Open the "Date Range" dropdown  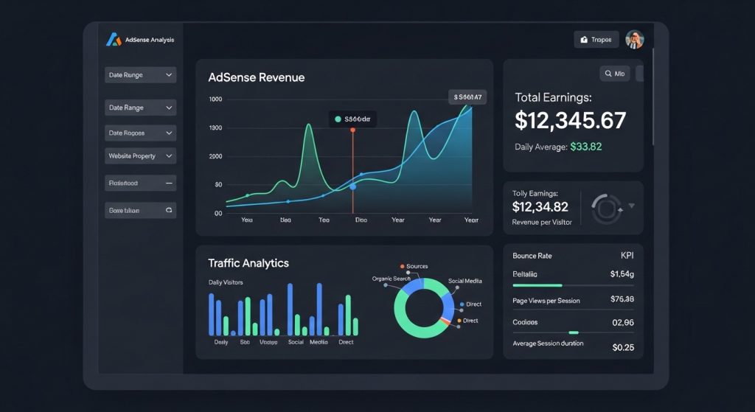click(x=140, y=108)
